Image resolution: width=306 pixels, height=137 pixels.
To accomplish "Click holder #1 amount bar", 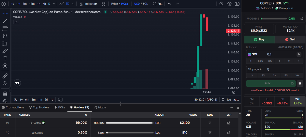I will 130,123.
